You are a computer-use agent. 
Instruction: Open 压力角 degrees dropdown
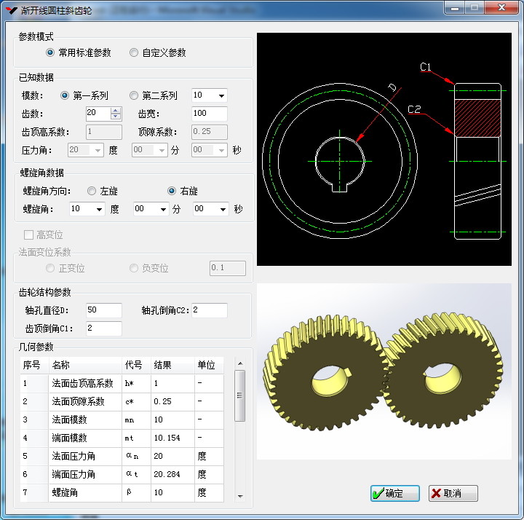98,150
